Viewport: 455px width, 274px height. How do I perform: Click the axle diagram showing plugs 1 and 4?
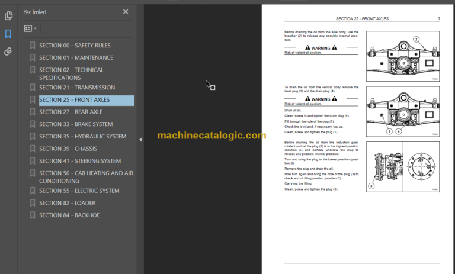pyautogui.click(x=403, y=112)
